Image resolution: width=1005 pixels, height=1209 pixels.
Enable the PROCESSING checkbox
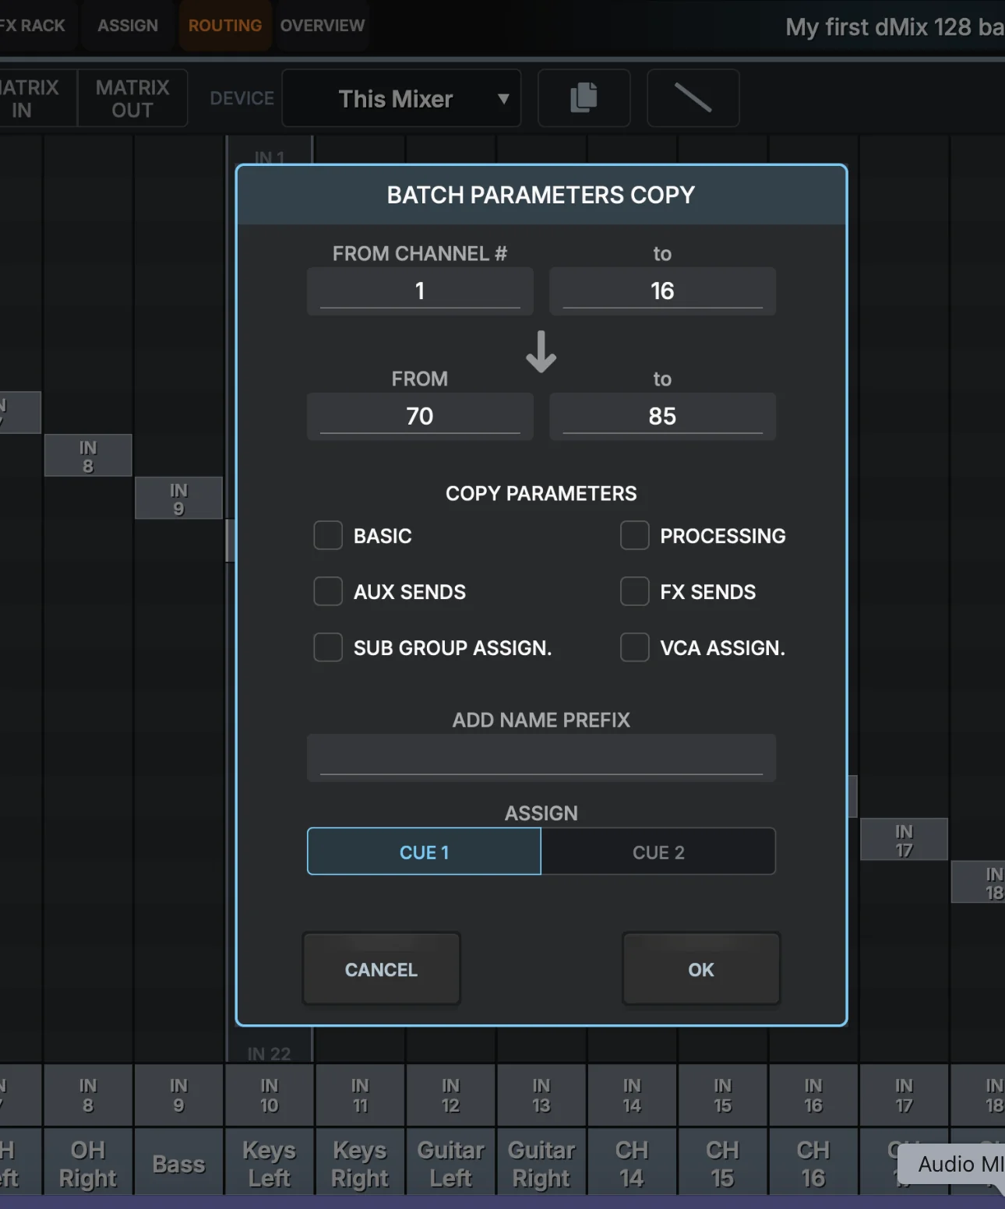[x=634, y=536]
